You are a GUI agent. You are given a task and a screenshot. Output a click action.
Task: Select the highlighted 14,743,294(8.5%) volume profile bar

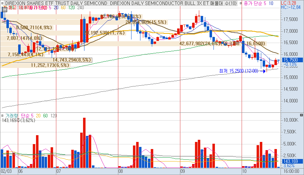(46, 60)
